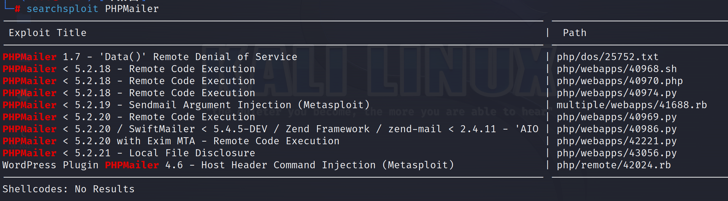The height and width of the screenshot is (201, 728).
Task: Click path multiple/webapps/41688.rb
Action: (x=632, y=105)
